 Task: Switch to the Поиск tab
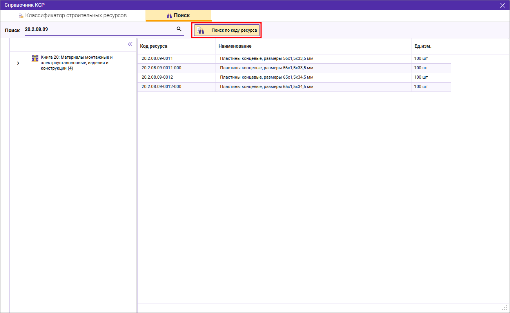tap(179, 16)
